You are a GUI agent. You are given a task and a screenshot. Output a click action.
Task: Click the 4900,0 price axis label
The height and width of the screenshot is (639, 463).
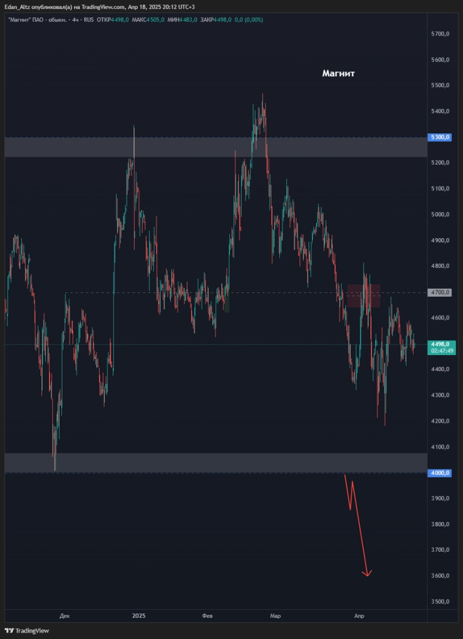pos(440,240)
